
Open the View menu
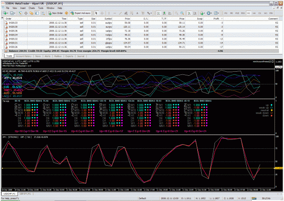[15, 8]
